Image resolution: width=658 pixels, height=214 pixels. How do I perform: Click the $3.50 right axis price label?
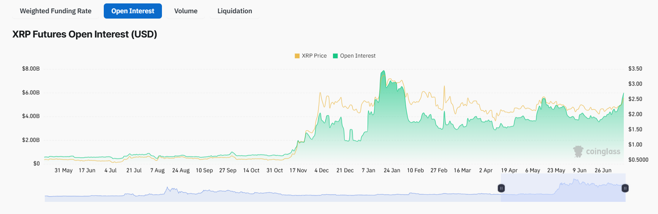tap(635, 69)
